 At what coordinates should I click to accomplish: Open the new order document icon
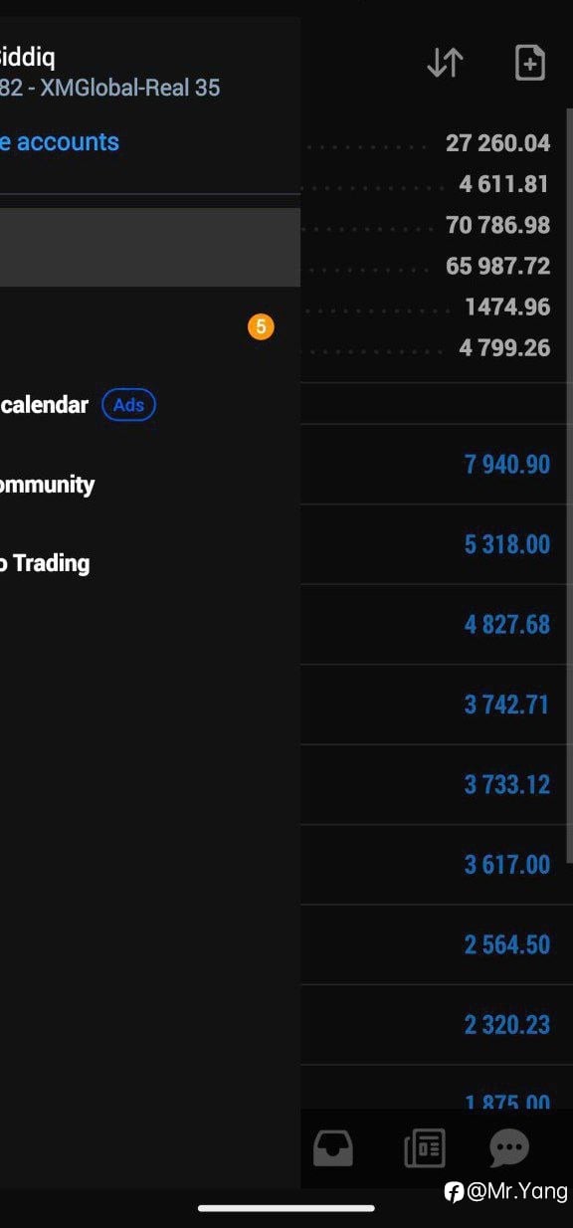(x=529, y=63)
